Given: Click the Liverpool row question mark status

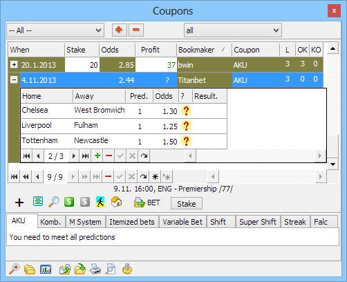Looking at the screenshot, I should tap(186, 126).
